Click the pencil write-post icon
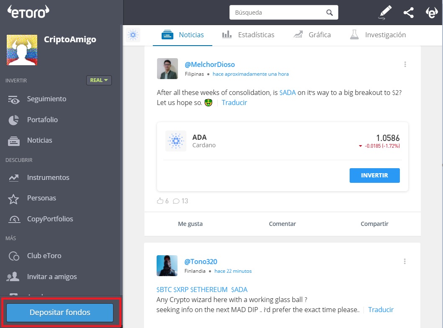Screen dimensions: 443x328 click(385, 13)
